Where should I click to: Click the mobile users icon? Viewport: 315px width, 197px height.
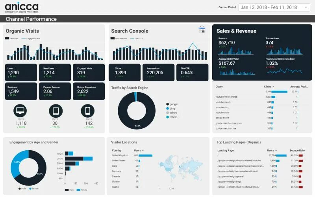(x=87, y=111)
